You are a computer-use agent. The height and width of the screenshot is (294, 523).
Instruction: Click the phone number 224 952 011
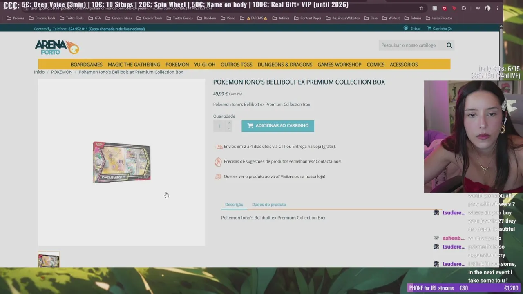[x=78, y=29]
